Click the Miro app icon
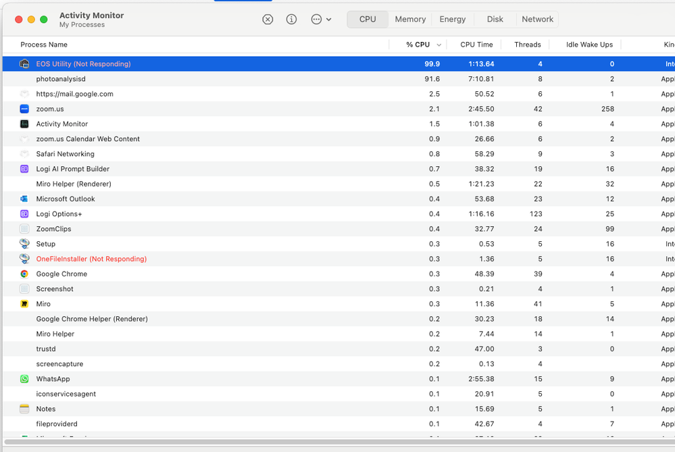Viewport: 675px width, 452px height. [25, 303]
